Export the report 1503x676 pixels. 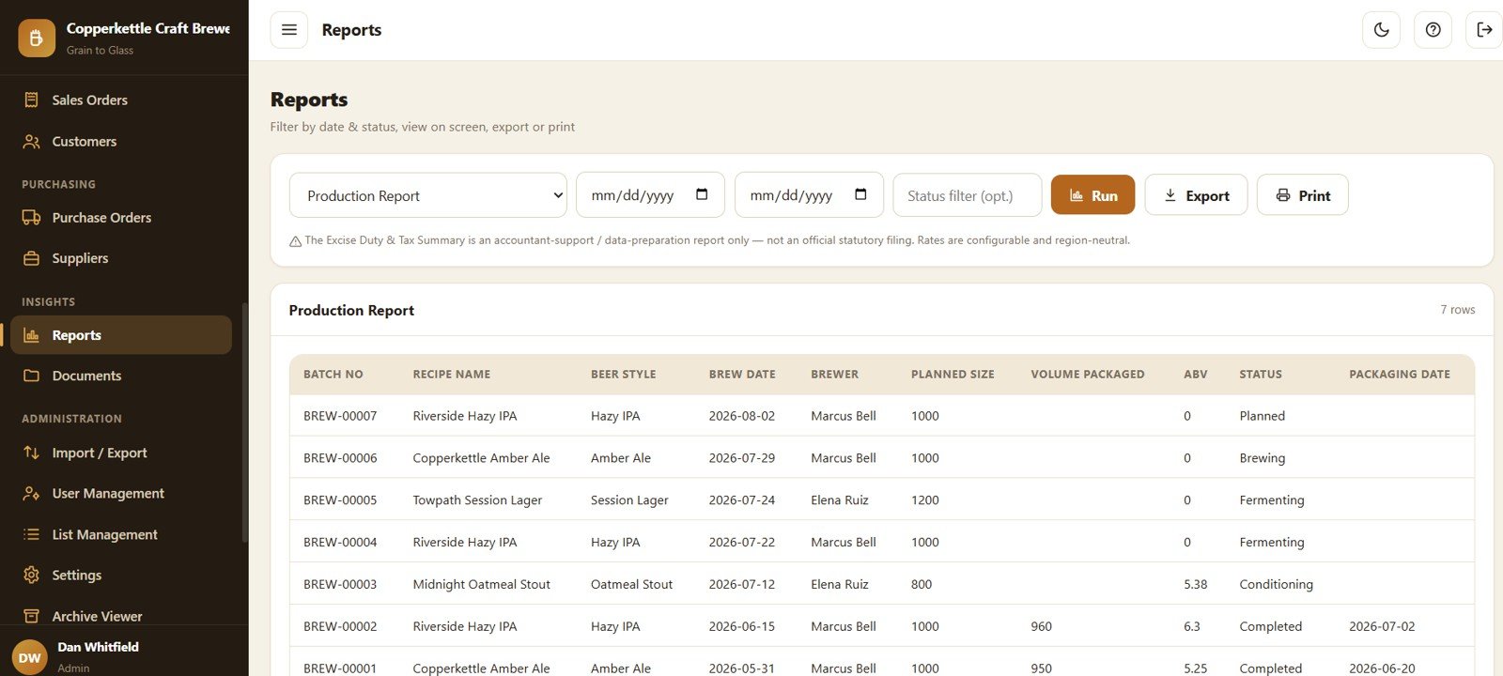pyautogui.click(x=1196, y=195)
